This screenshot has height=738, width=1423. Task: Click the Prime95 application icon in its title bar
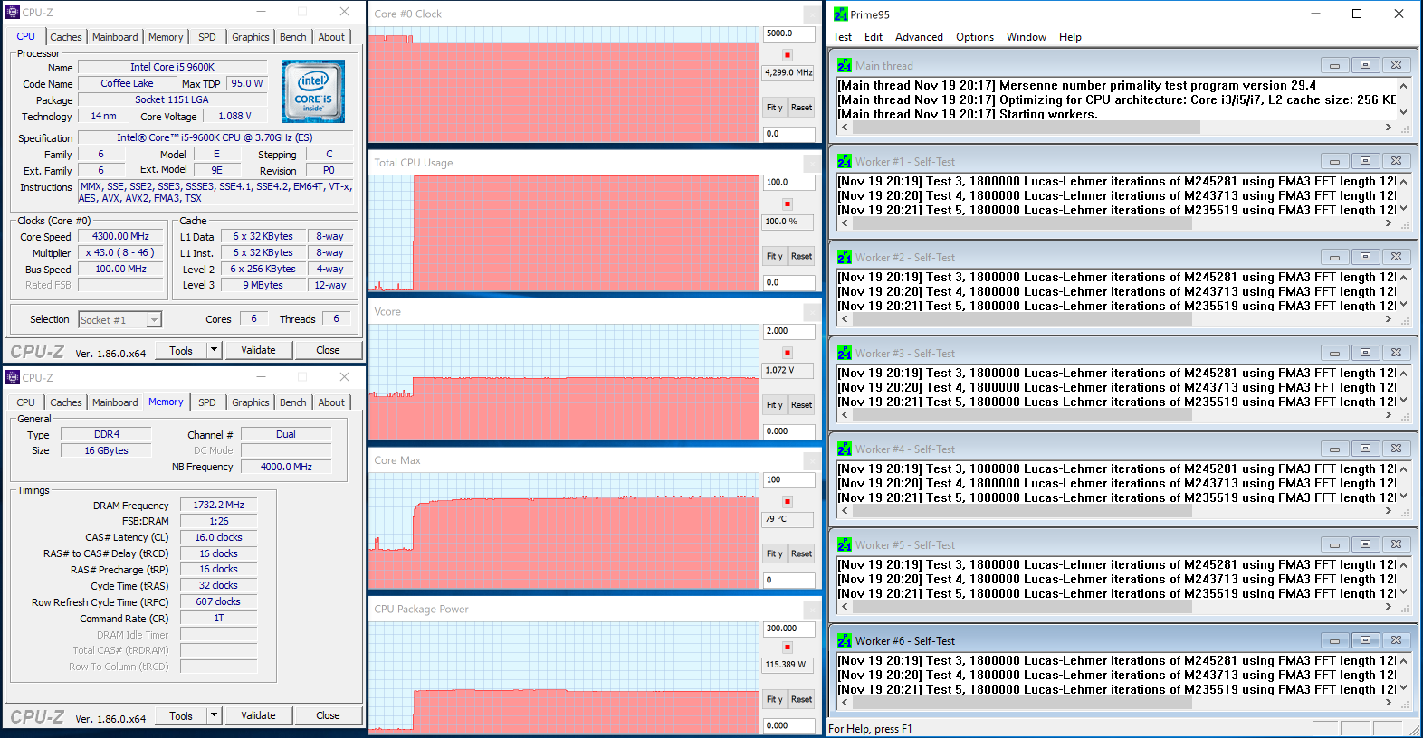click(841, 14)
